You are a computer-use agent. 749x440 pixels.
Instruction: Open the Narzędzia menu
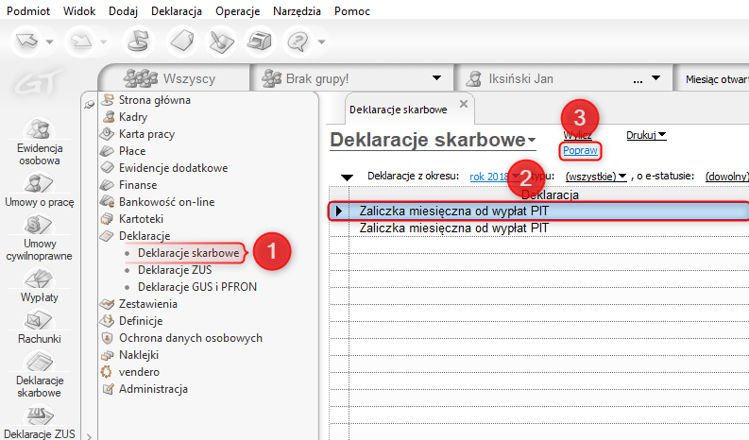(x=298, y=11)
